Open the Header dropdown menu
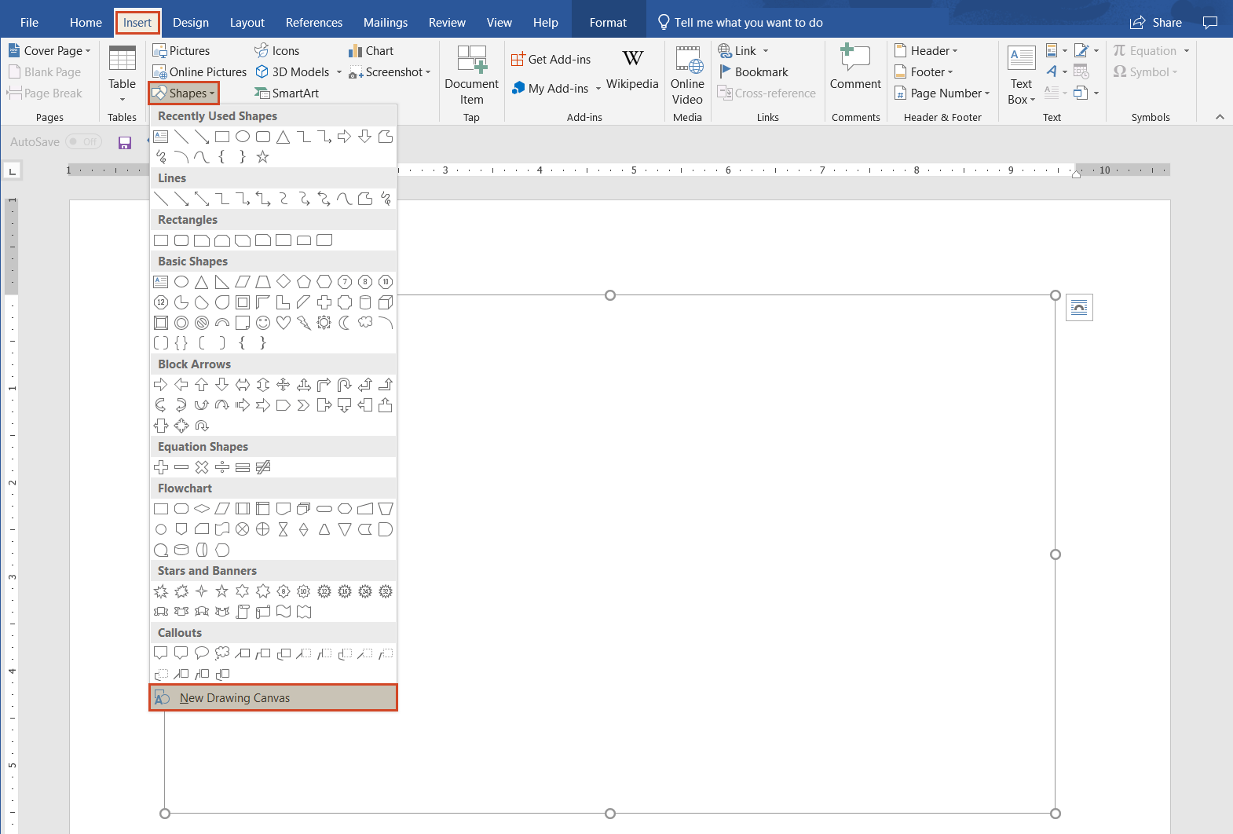1233x834 pixels. pyautogui.click(x=927, y=51)
